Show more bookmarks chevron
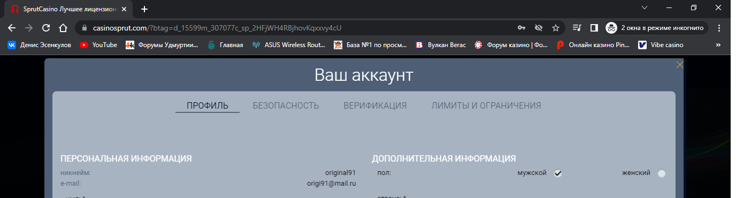Screen dimensions: 736x198 click(x=718, y=45)
